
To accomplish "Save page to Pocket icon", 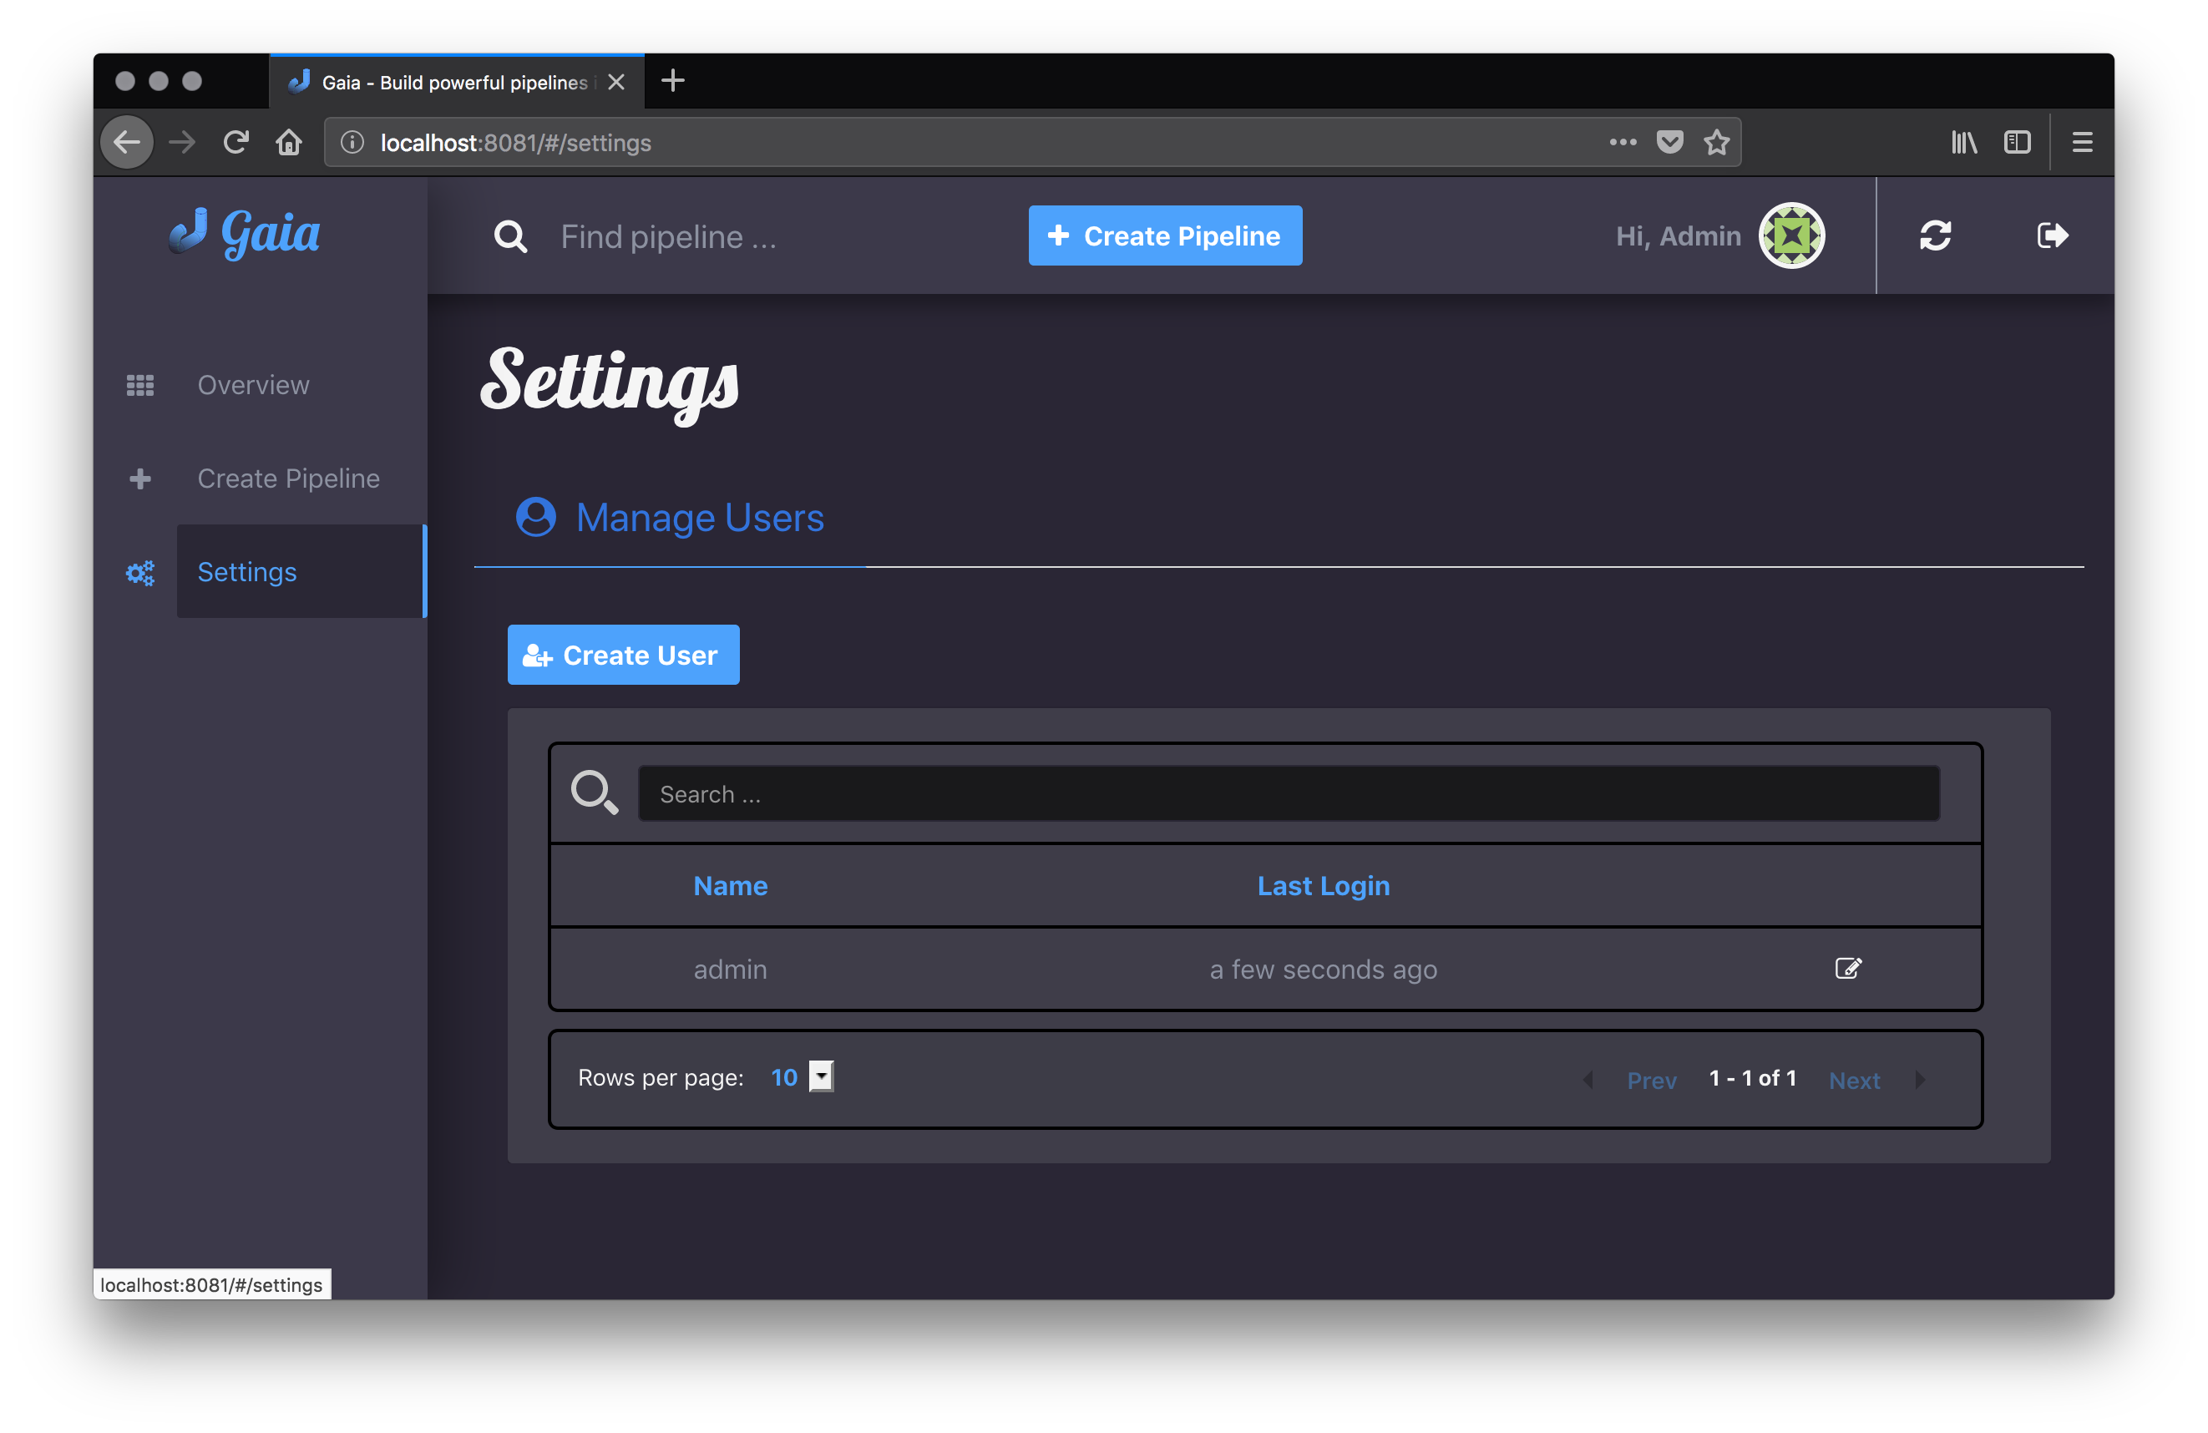I will click(x=1670, y=142).
